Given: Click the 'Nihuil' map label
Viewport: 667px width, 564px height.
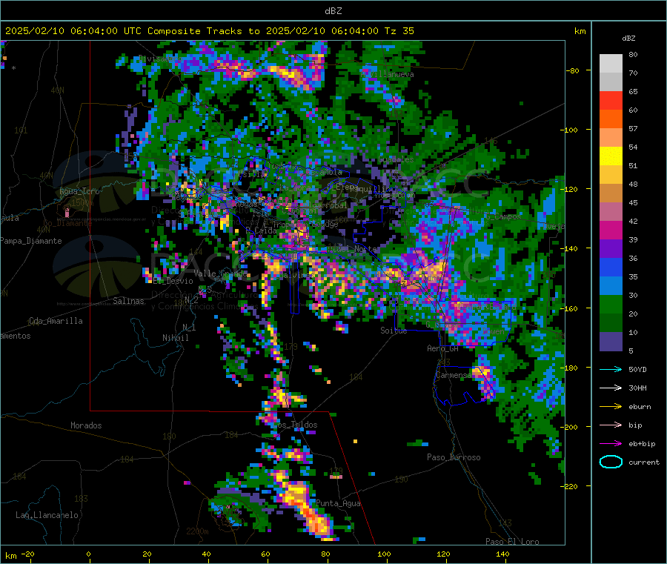Looking at the screenshot, I should (175, 338).
